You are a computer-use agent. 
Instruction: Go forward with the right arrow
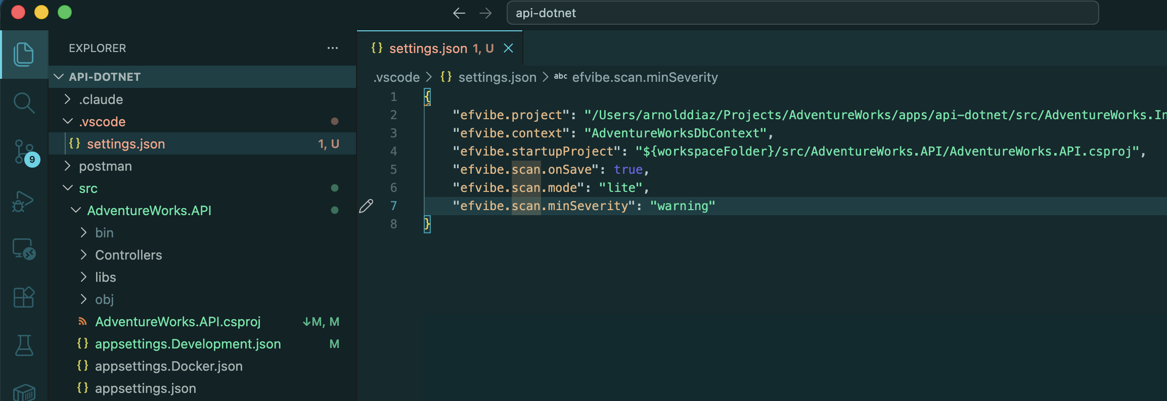tap(485, 13)
